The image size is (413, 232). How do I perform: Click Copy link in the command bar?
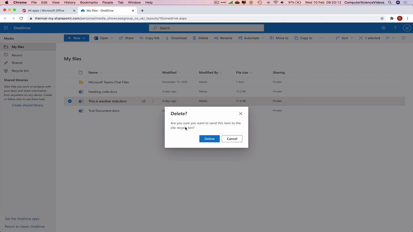pyautogui.click(x=149, y=38)
